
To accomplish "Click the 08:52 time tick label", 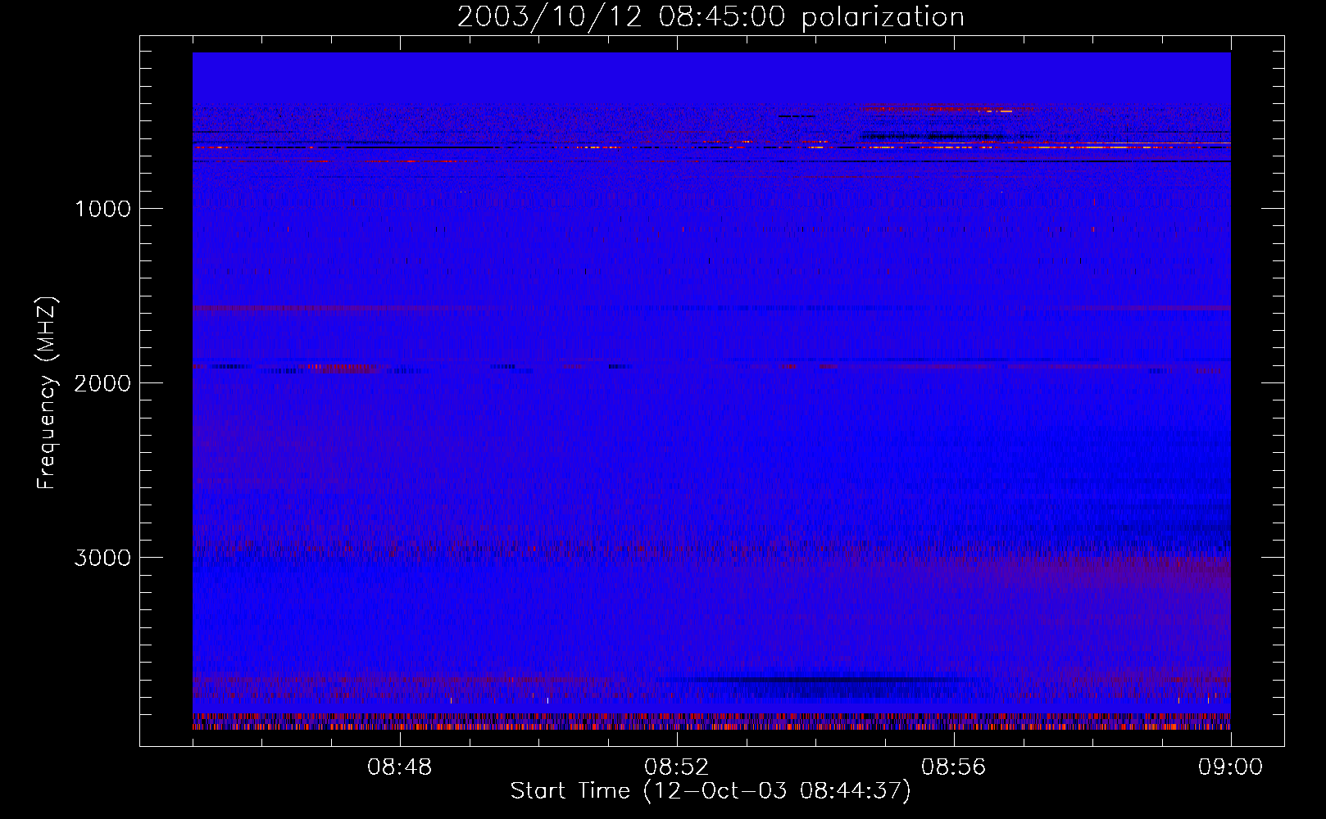I will click(x=676, y=767).
